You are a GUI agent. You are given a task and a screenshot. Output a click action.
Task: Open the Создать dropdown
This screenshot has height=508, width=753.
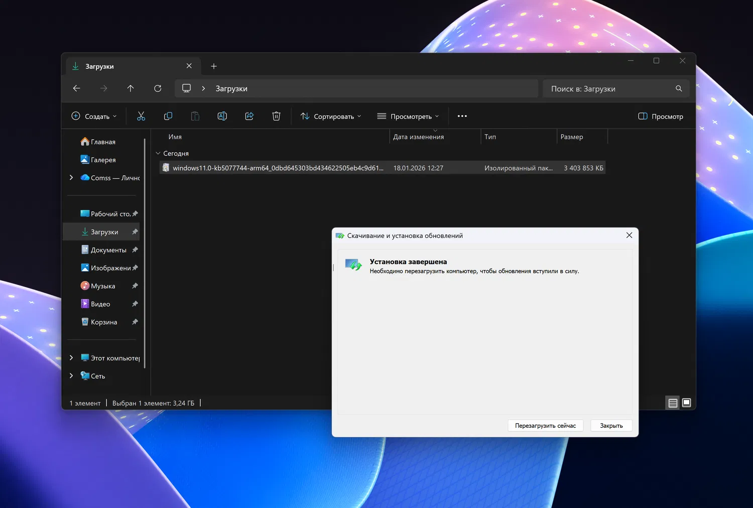(94, 116)
